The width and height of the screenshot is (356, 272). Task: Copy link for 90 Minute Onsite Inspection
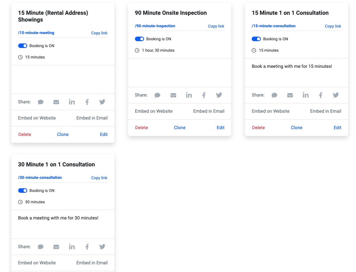(x=216, y=26)
